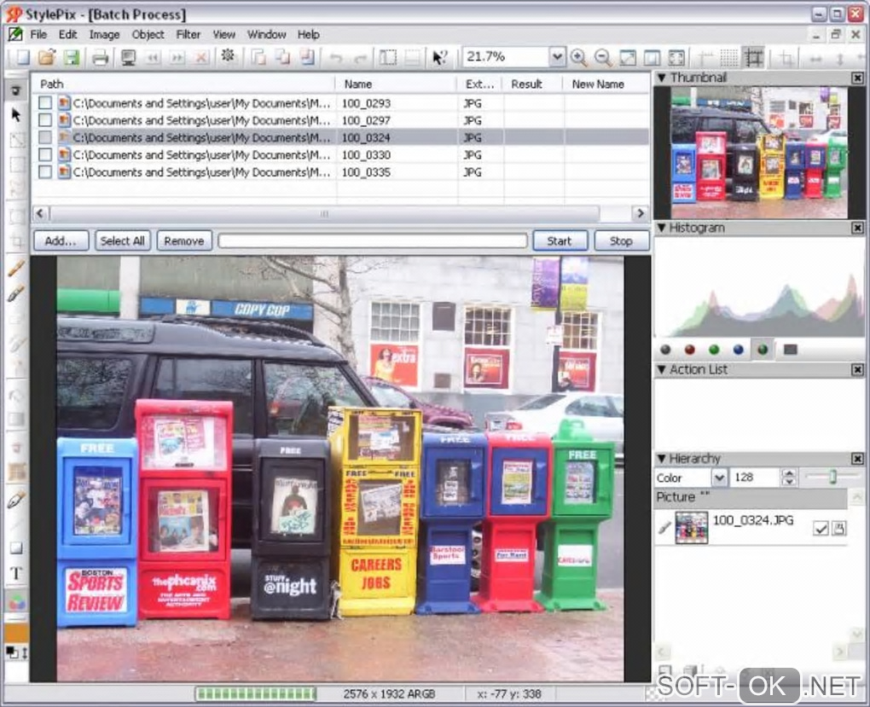Click the file list horizontal scrollbar
This screenshot has width=870, height=707.
339,214
